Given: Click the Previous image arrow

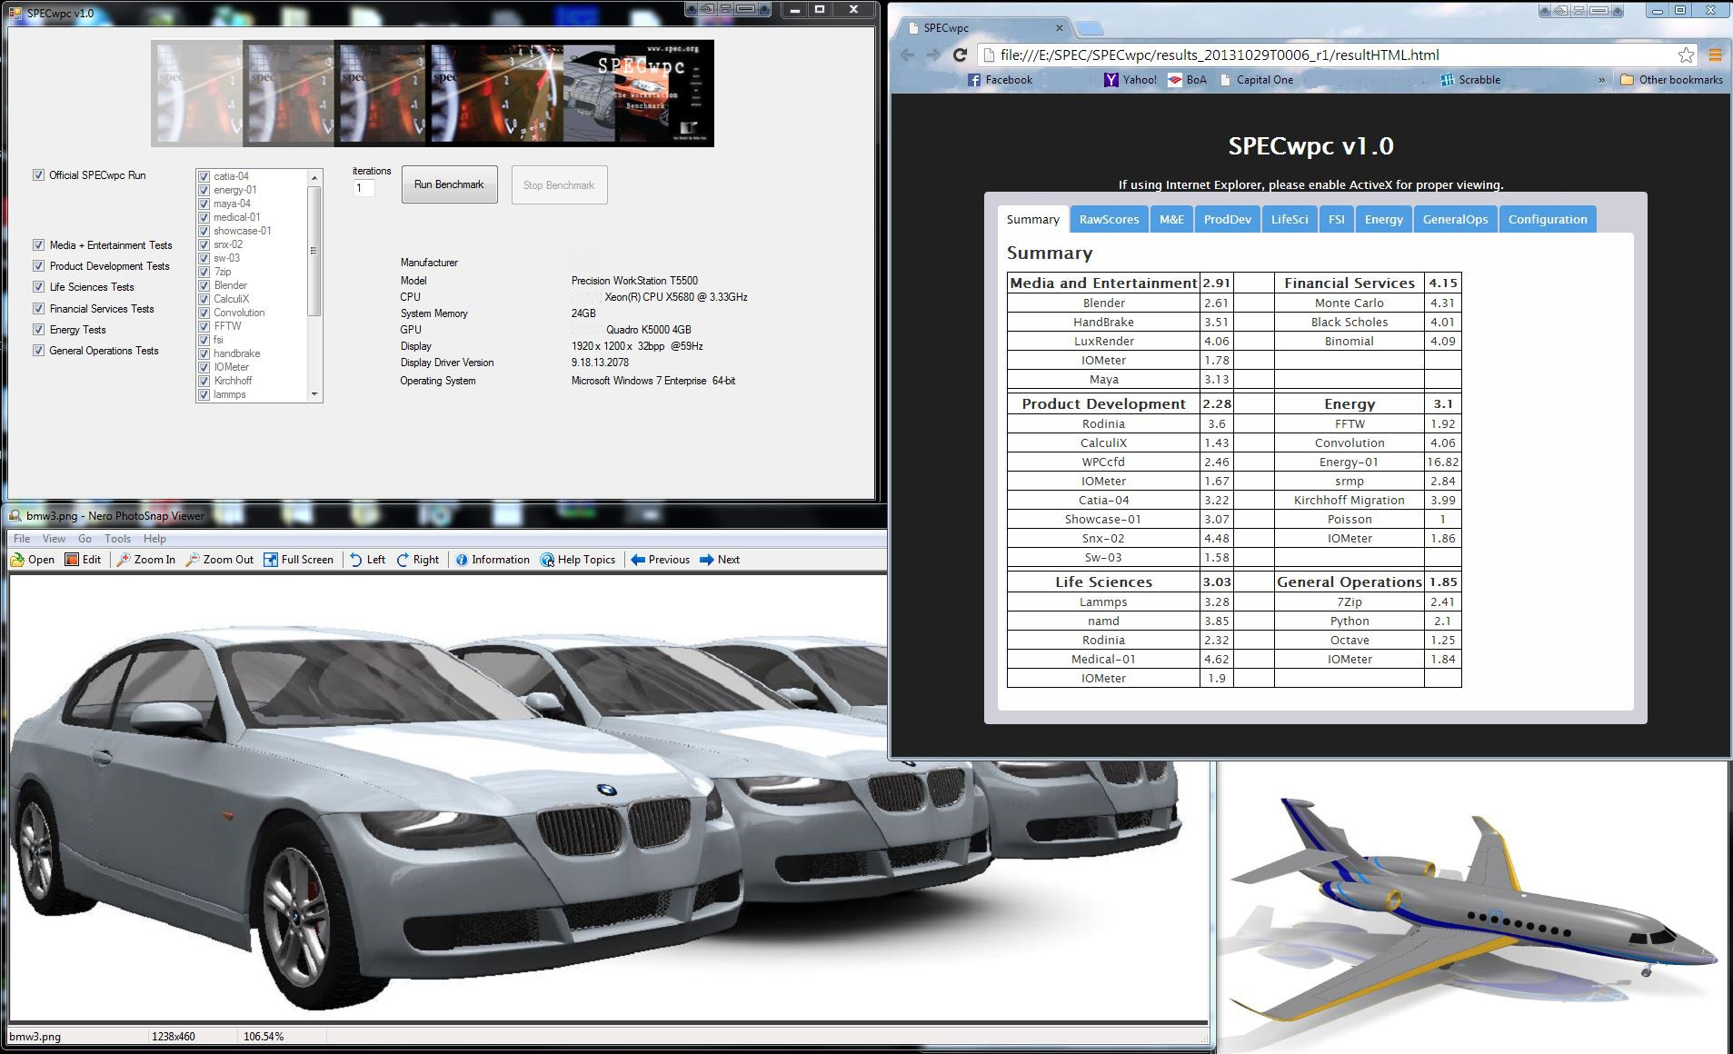Looking at the screenshot, I should (x=638, y=560).
